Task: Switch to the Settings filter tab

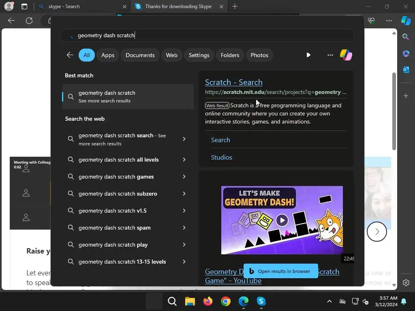Action: (199, 55)
